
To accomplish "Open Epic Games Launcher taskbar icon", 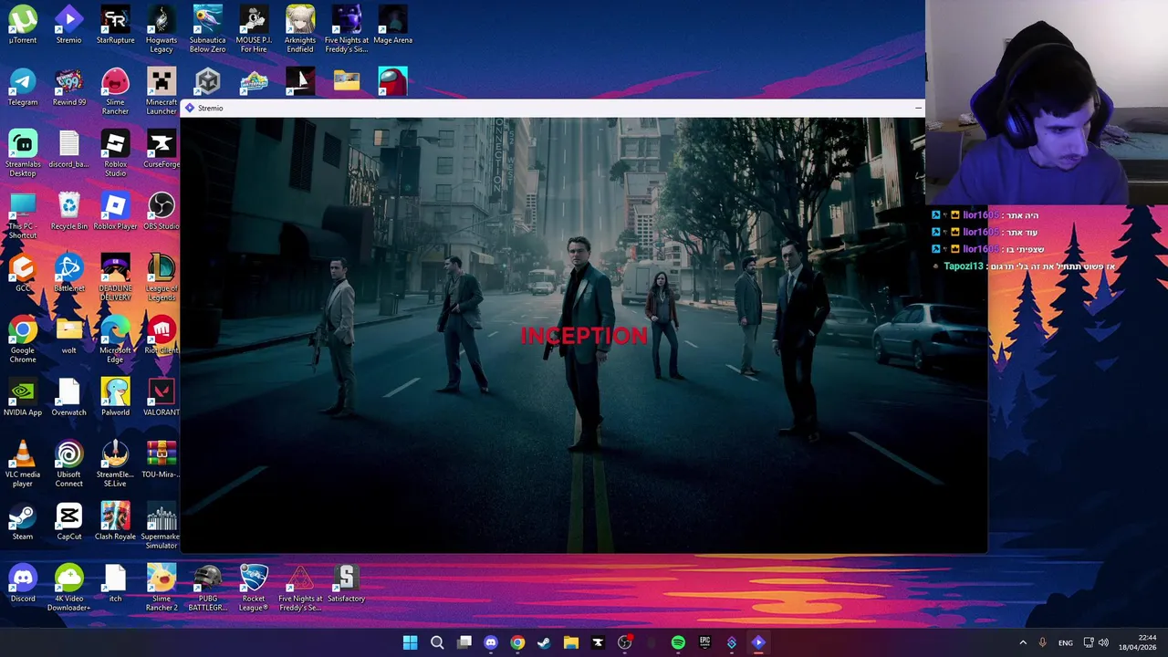I will click(704, 642).
